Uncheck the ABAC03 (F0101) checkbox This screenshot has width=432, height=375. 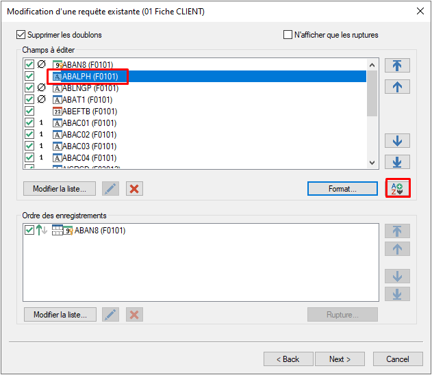29,146
